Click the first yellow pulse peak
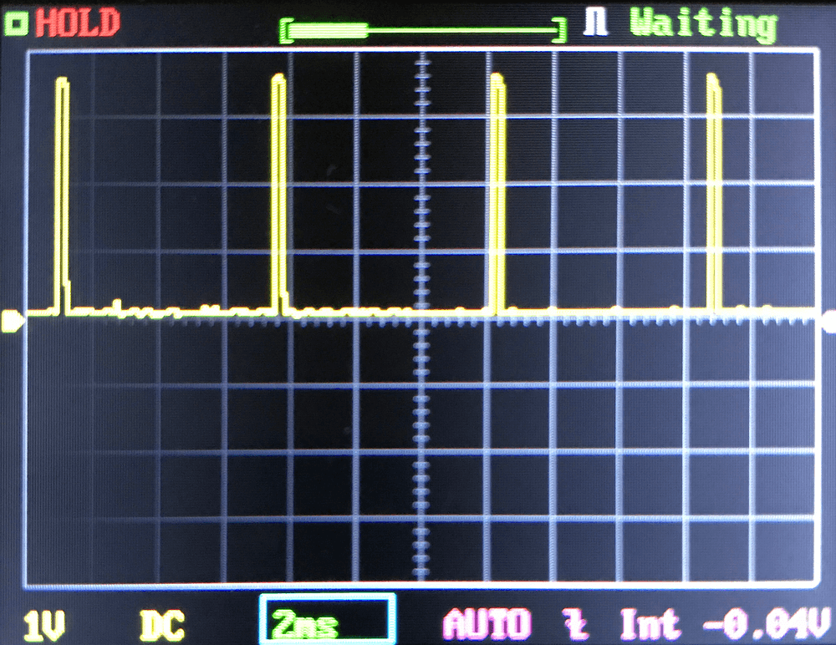The width and height of the screenshot is (836, 645). (61, 82)
